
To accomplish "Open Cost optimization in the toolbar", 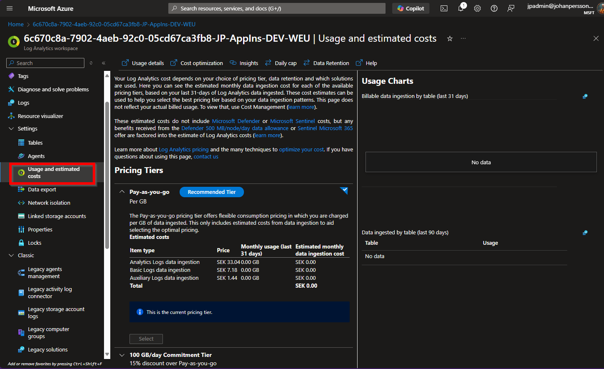I will tap(197, 63).
